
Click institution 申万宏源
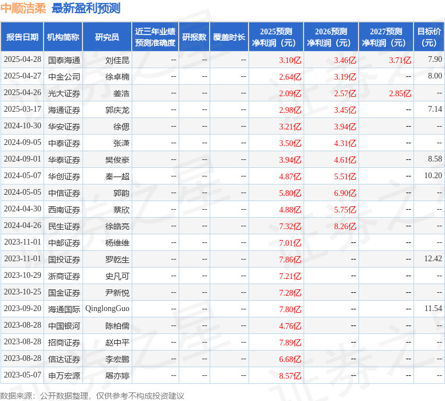click(64, 376)
